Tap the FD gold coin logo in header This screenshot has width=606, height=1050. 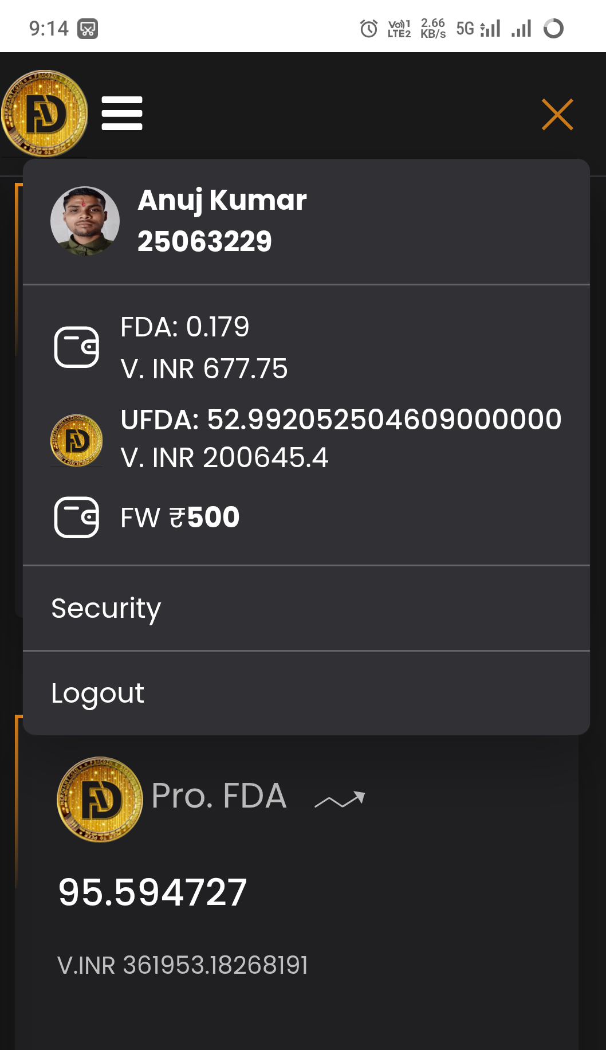(x=45, y=113)
